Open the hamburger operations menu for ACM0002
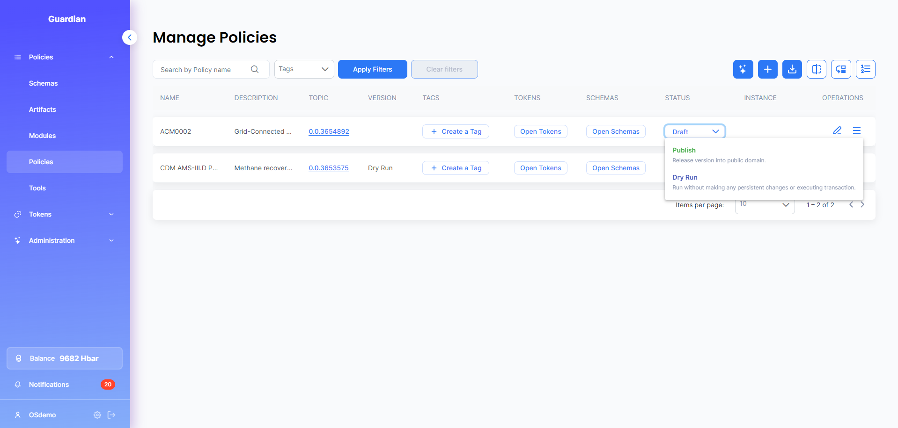The image size is (898, 428). 856,131
